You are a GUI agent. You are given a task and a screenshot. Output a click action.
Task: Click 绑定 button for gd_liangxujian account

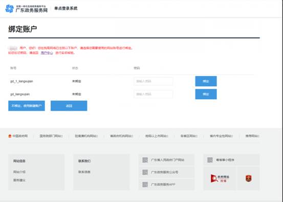coord(206,94)
